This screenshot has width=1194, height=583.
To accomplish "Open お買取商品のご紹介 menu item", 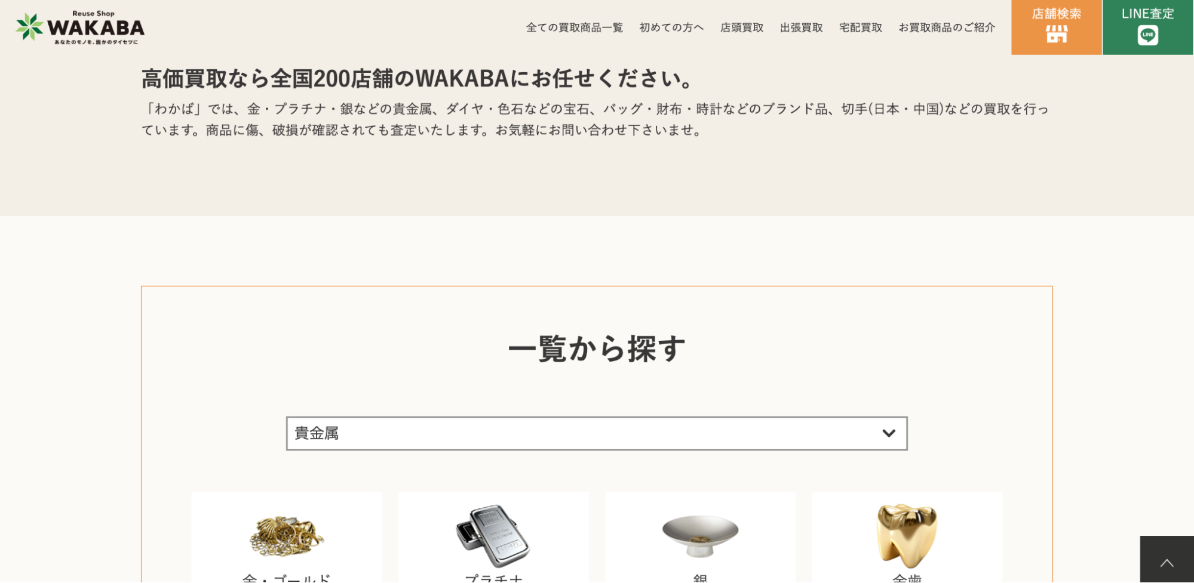I will click(x=947, y=27).
